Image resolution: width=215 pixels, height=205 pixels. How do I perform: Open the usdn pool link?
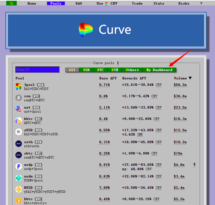coord(28,176)
